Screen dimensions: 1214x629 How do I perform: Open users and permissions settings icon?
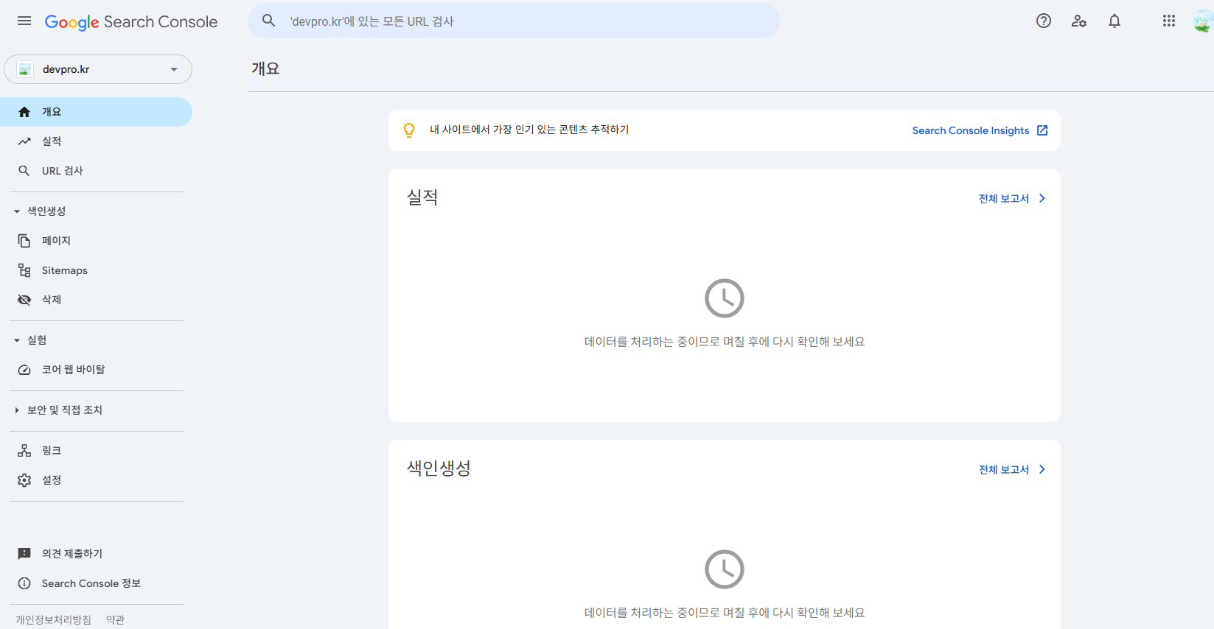pos(1078,21)
